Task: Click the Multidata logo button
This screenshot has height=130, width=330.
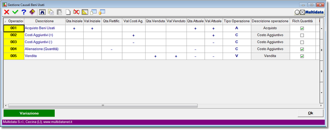Action: [309, 12]
